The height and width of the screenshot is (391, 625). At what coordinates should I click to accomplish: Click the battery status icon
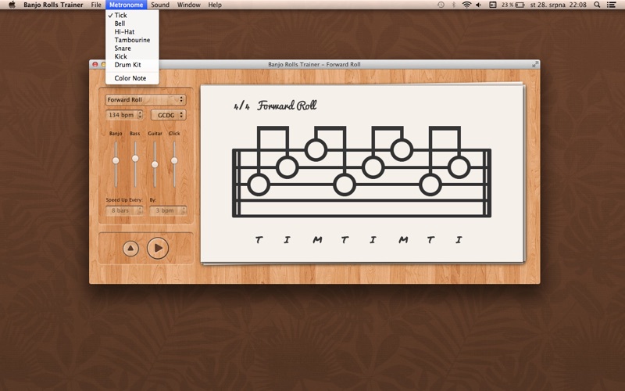520,5
